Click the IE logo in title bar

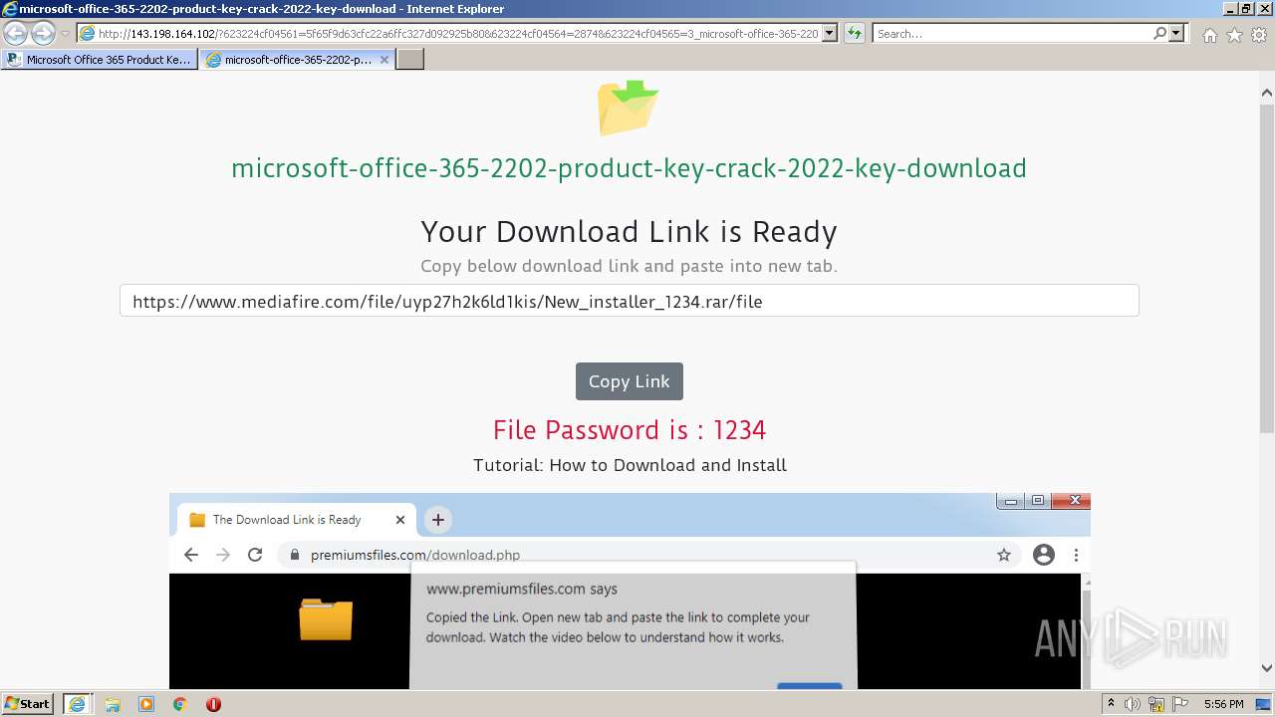[x=10, y=9]
